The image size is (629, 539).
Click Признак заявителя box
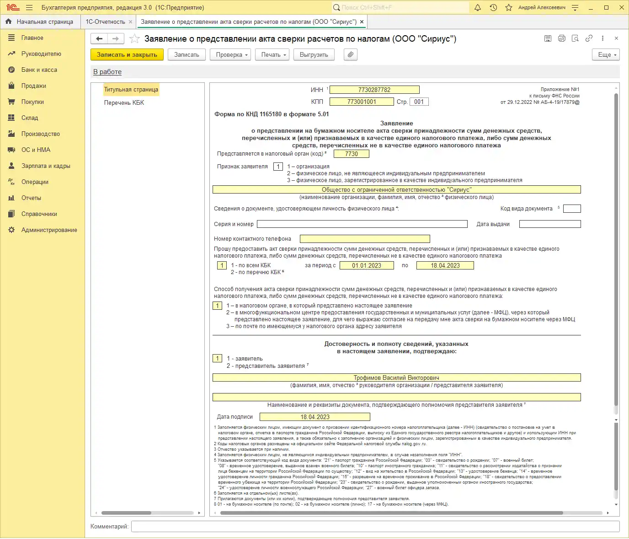coord(278,167)
